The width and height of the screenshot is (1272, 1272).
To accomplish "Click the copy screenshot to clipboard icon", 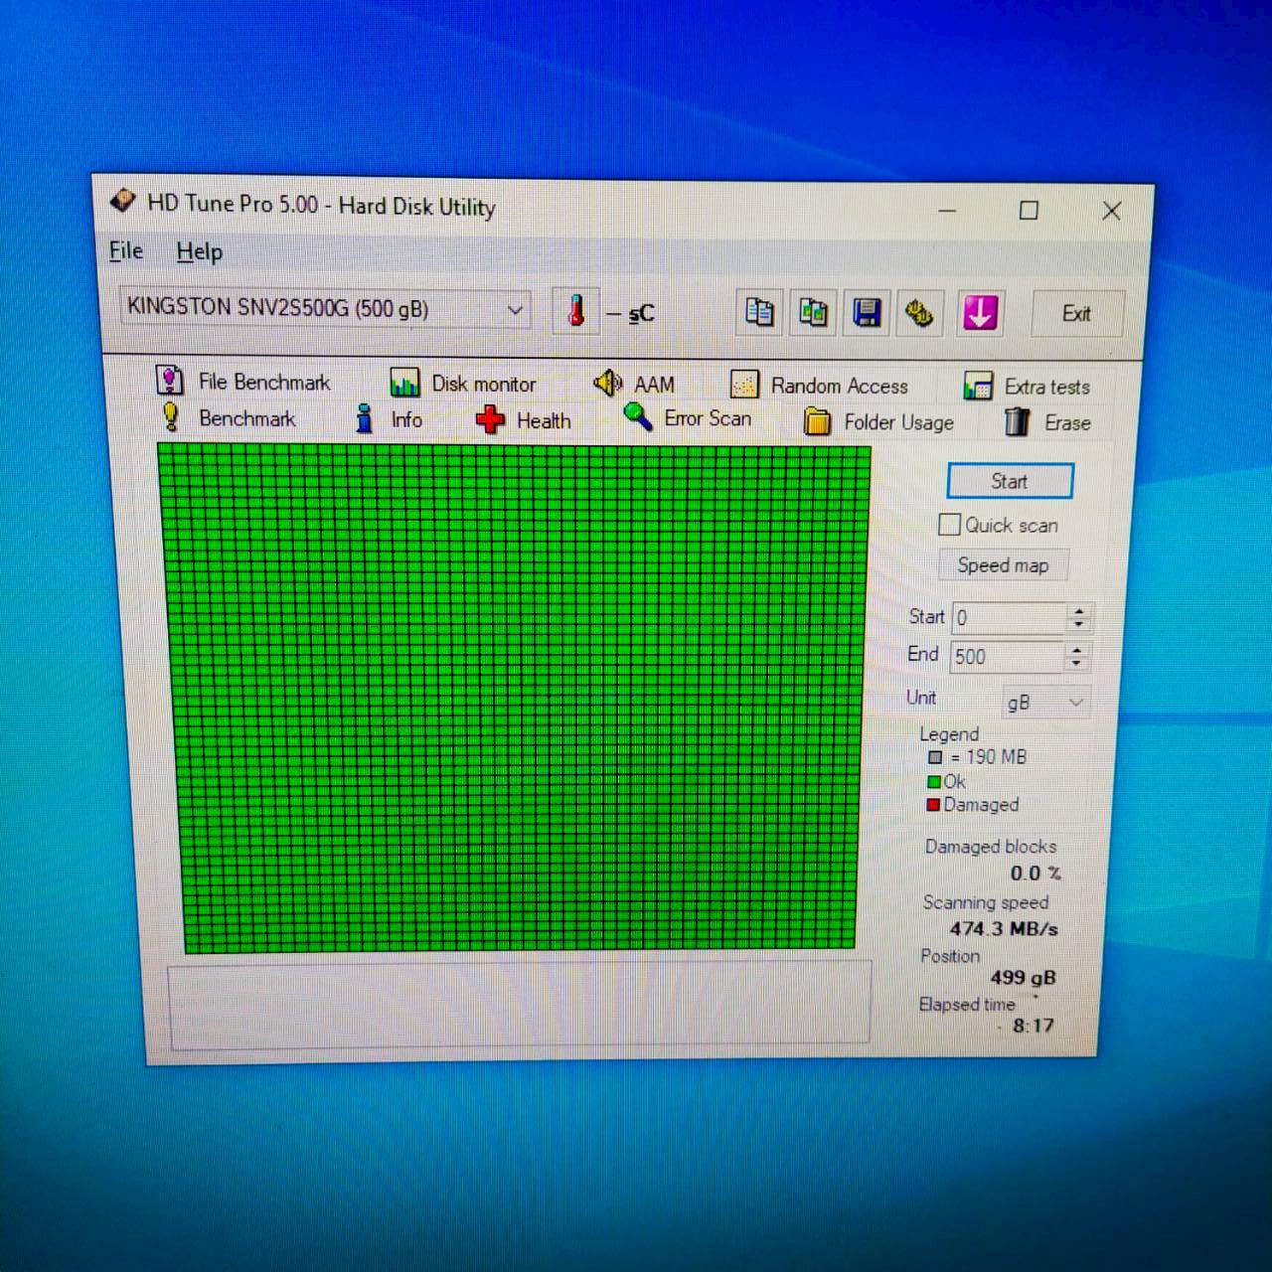I will click(813, 313).
